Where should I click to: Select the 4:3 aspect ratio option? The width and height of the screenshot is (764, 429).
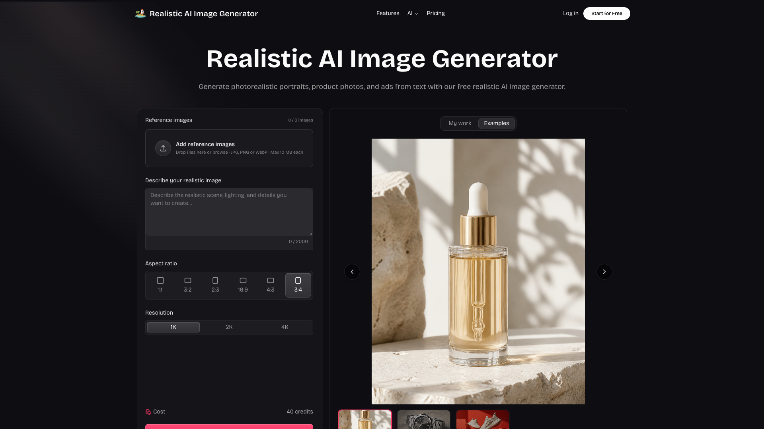271,285
